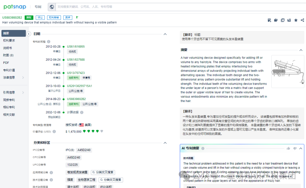
Task: Select the 授权 status tag
Action: (x=29, y=17)
